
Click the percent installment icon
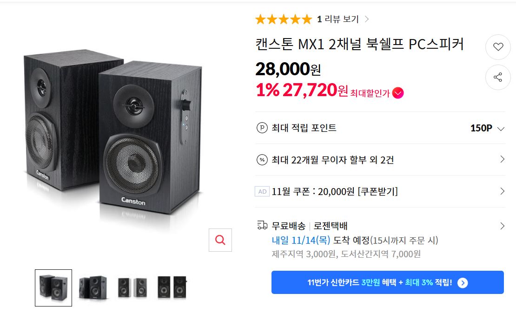pos(262,160)
